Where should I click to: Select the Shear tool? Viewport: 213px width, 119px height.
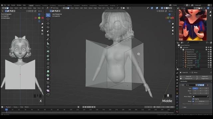click(48, 91)
